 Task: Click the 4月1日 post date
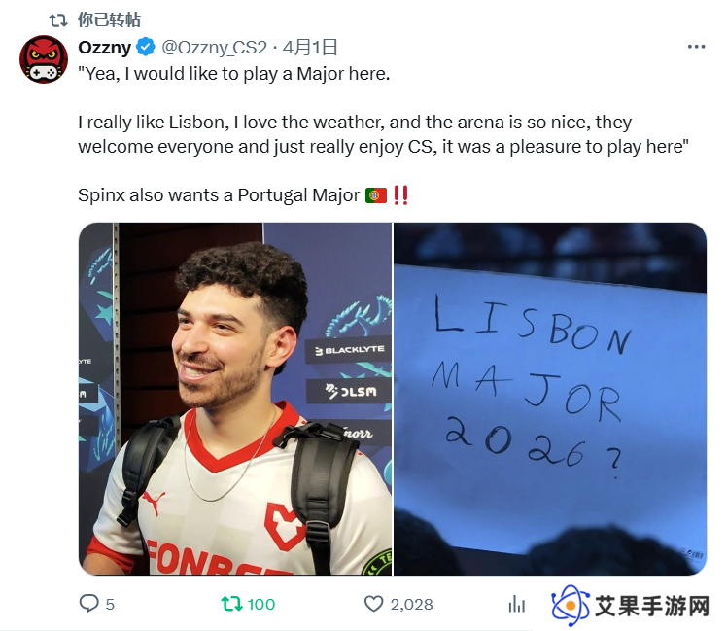310,48
